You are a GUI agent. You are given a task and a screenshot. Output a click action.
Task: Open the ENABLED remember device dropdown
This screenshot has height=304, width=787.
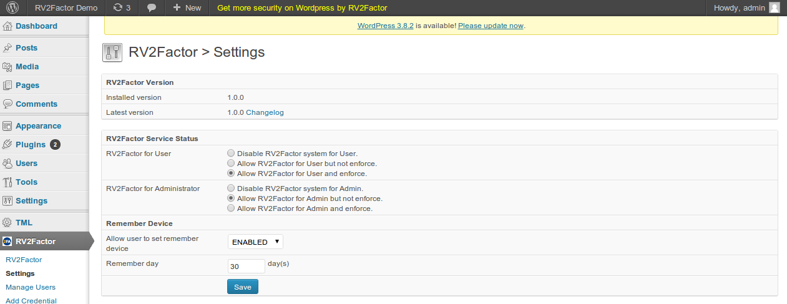255,242
